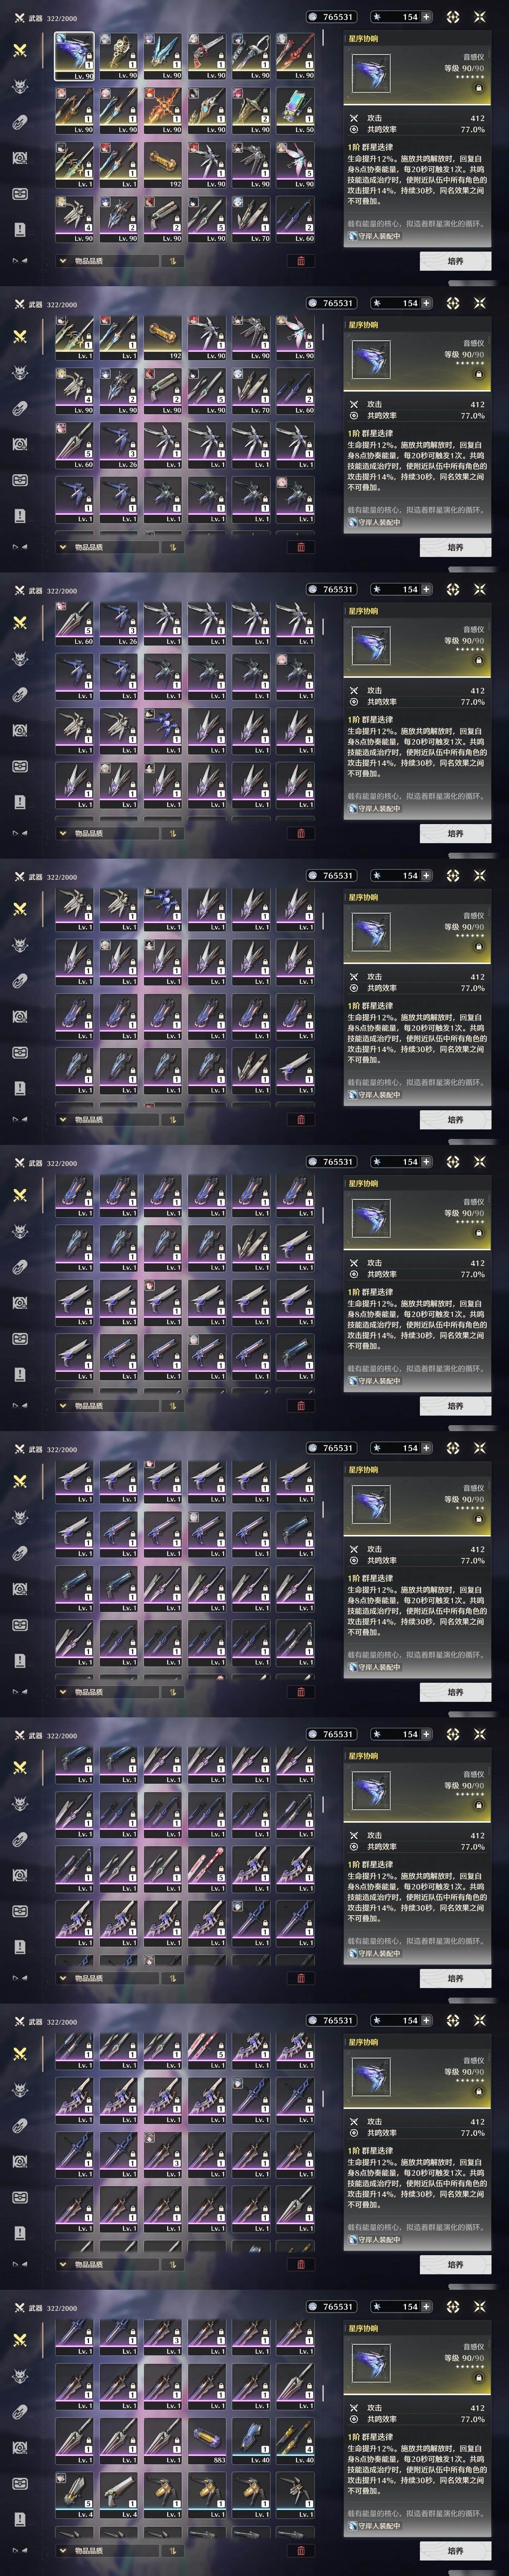Toggle the ascending/descending sort arrows in the topmost screen
The height and width of the screenshot is (2576, 509).
172,261
